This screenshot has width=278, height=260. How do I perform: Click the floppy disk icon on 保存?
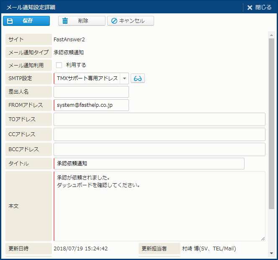pos(10,21)
